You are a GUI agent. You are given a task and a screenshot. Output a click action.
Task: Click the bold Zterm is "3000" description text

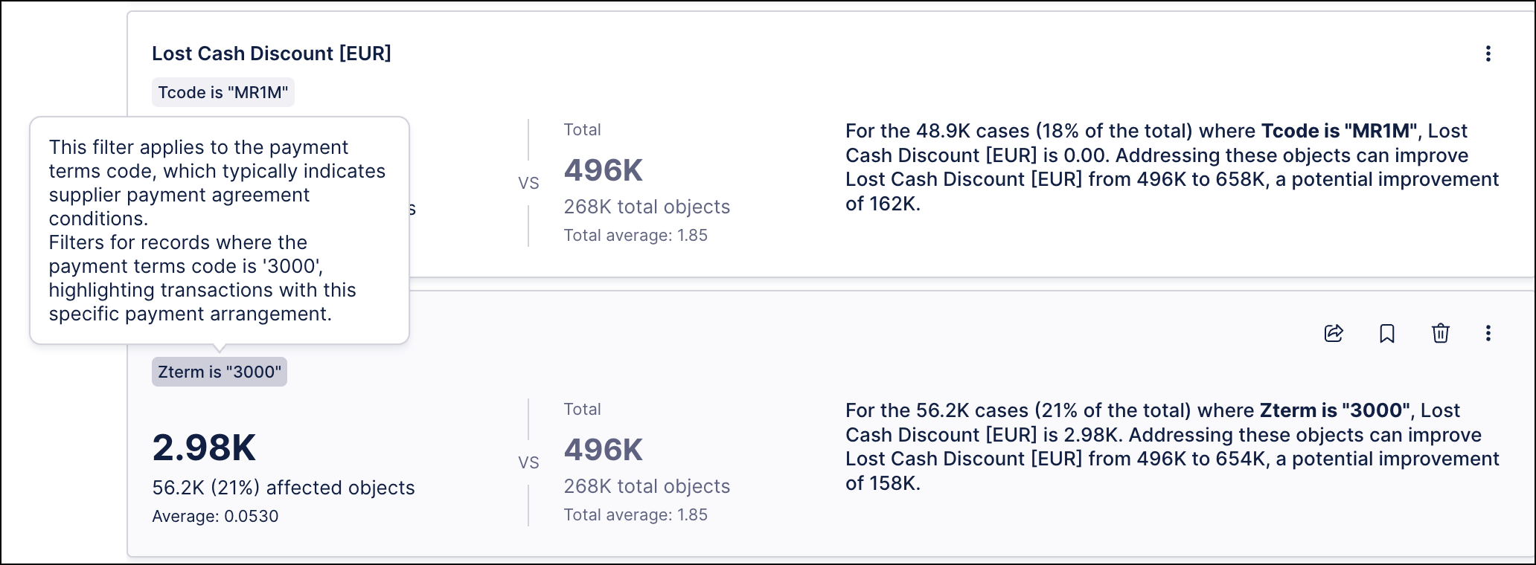1335,410
